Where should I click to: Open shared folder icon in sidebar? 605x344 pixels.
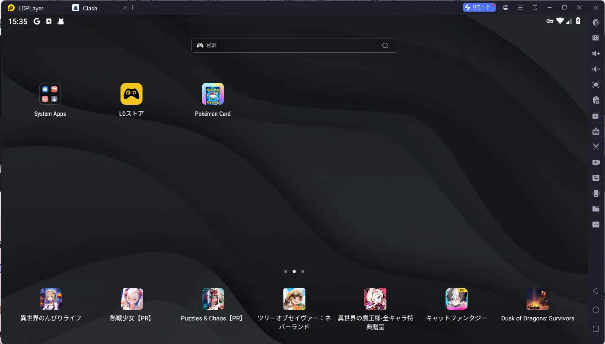596,209
